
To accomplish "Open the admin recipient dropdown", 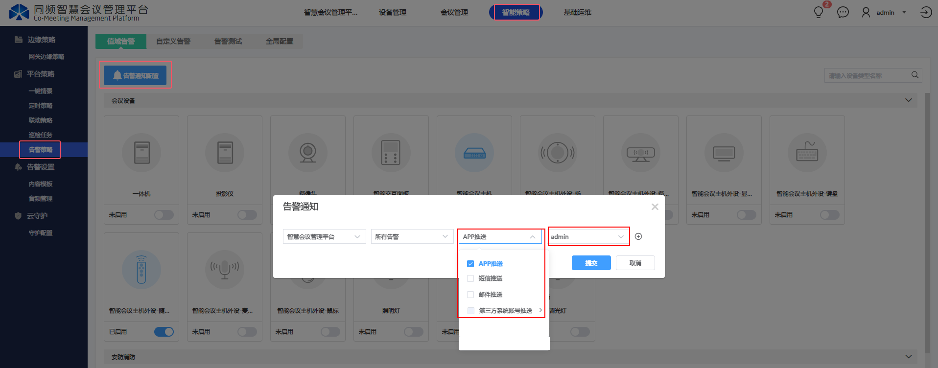I will click(588, 237).
